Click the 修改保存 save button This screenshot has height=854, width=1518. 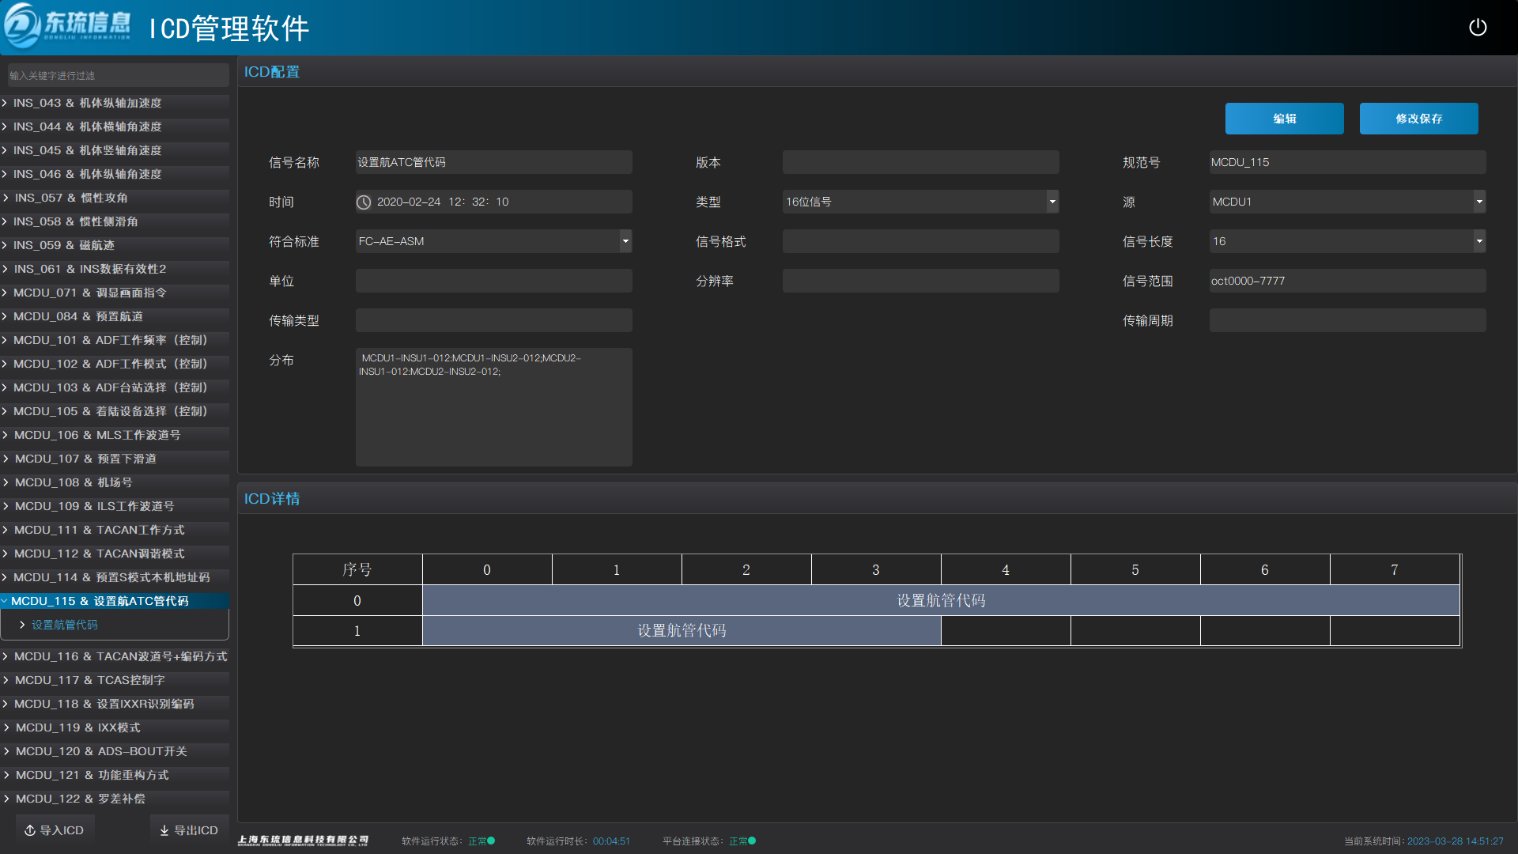1418,119
